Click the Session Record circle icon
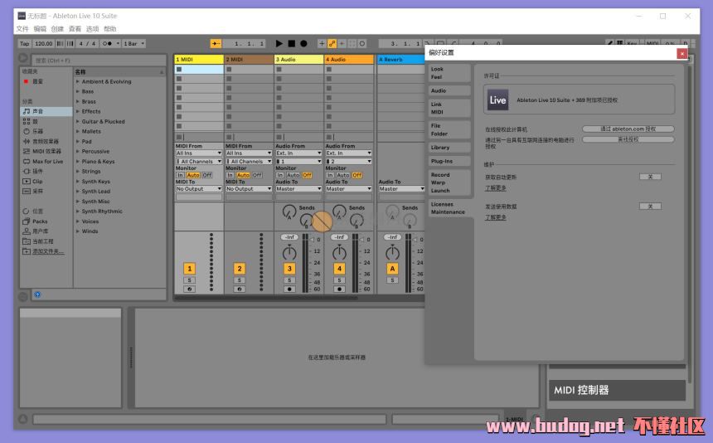Viewport: 713px width, 443px height. pos(362,44)
